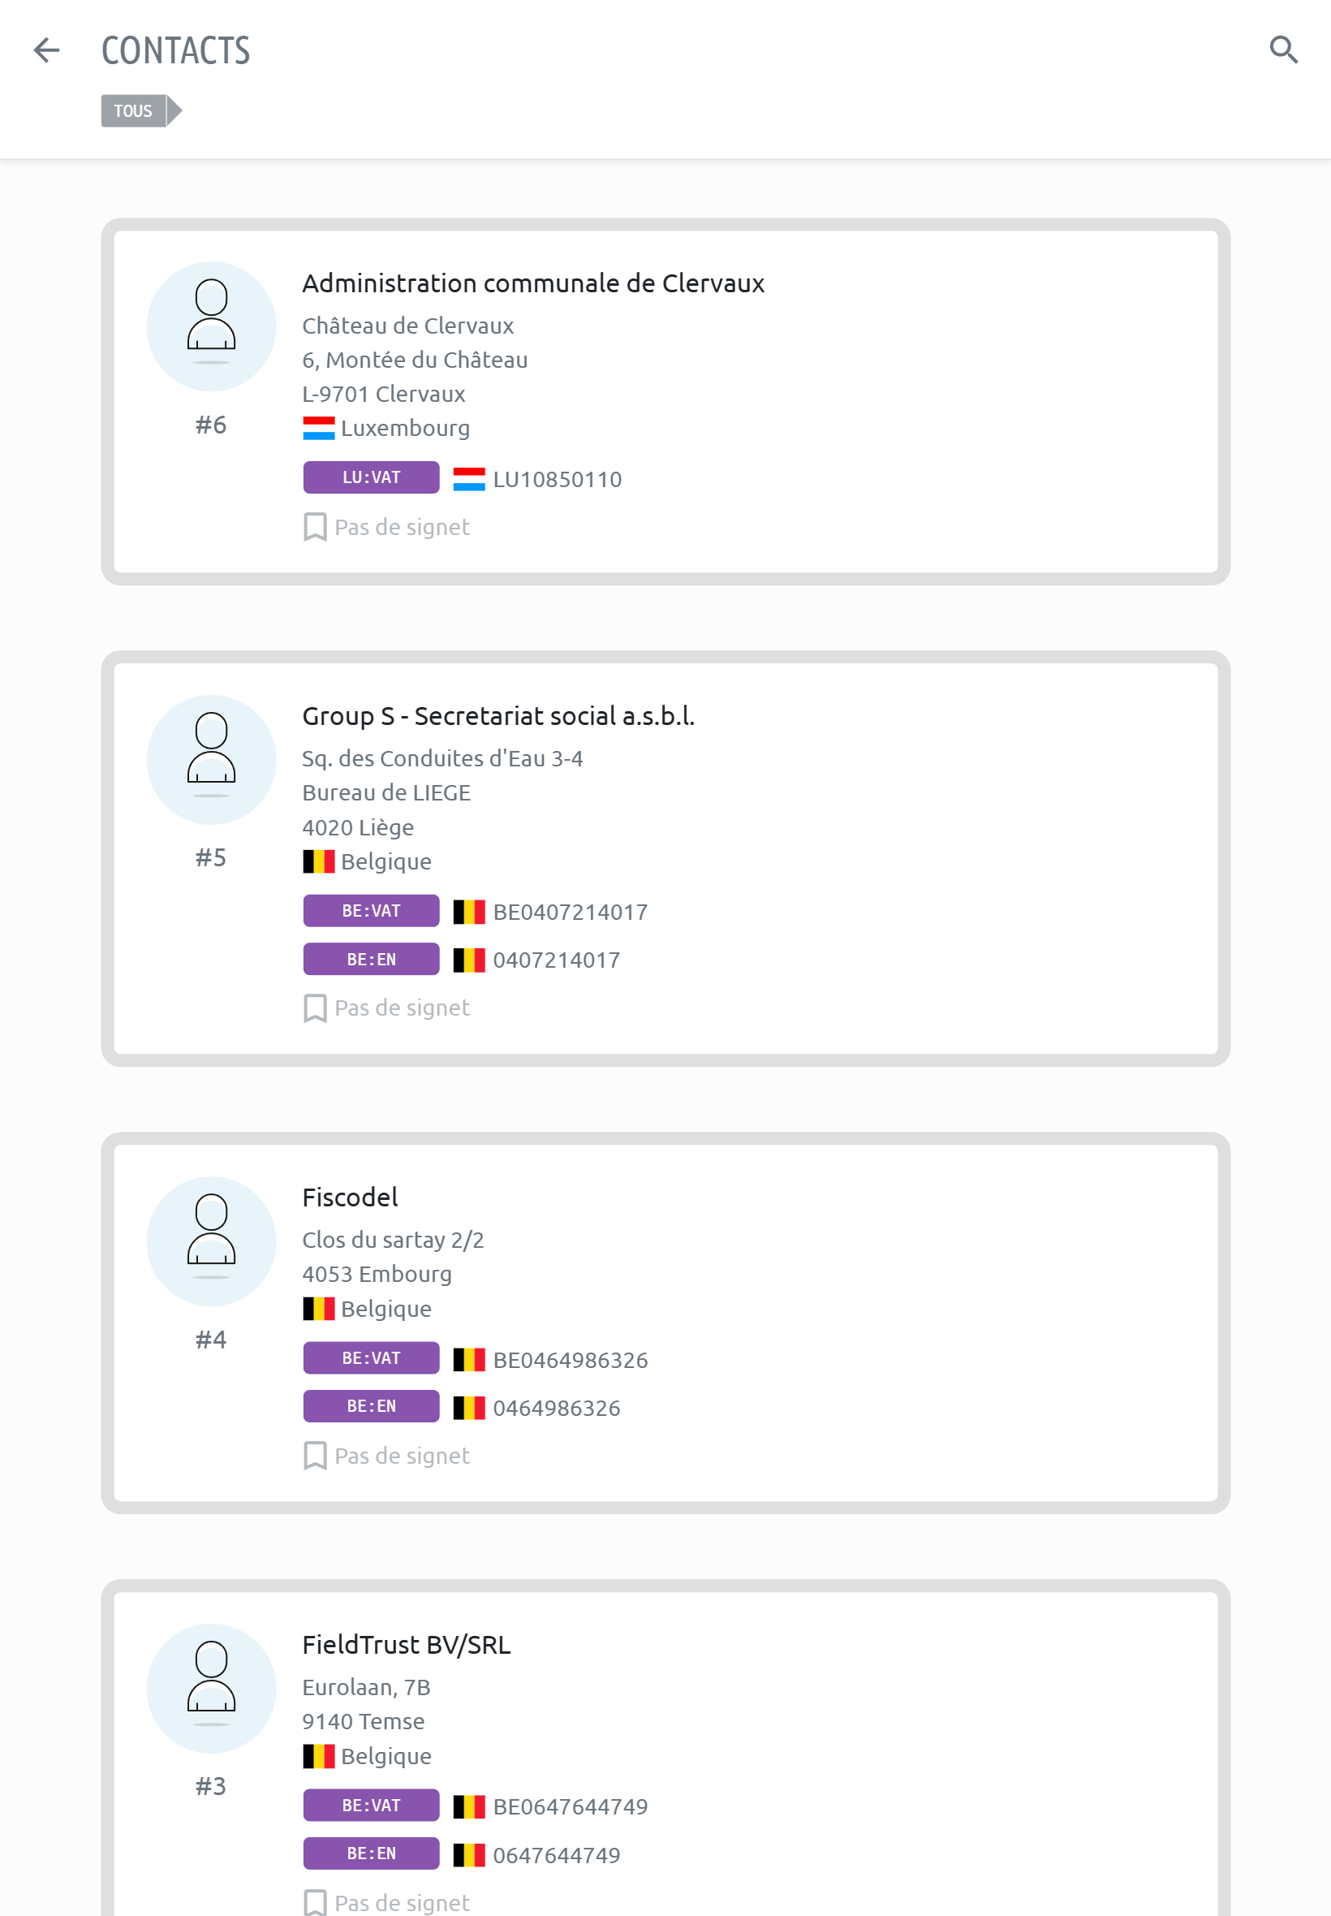
Task: Open Fiscodel contact name
Action: point(350,1197)
